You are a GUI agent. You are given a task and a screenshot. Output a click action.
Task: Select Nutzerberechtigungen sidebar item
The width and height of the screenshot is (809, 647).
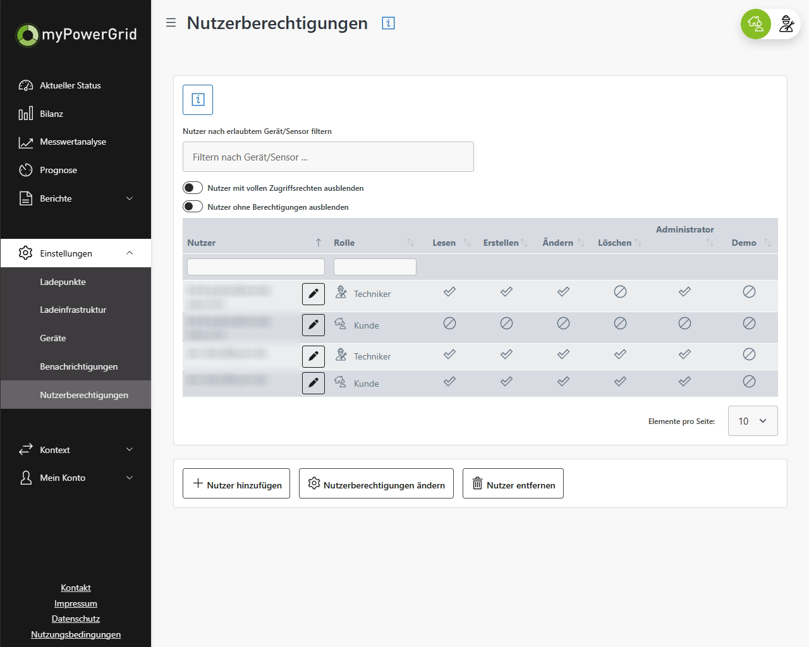click(x=76, y=395)
